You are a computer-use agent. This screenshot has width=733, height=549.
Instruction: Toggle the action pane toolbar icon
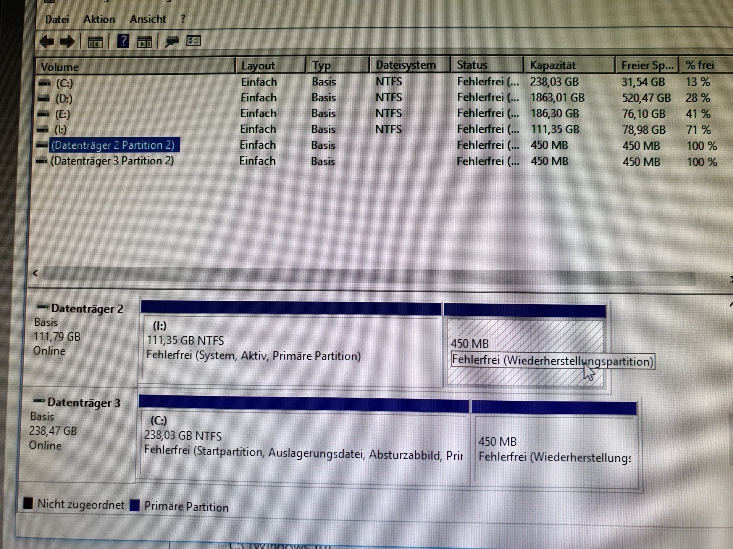pyautogui.click(x=144, y=42)
